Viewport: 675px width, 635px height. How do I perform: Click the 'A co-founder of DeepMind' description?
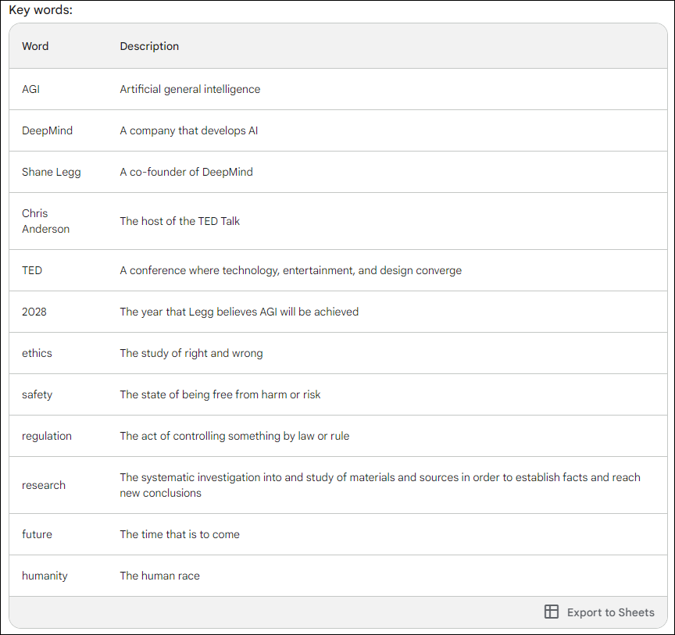pyautogui.click(x=187, y=172)
